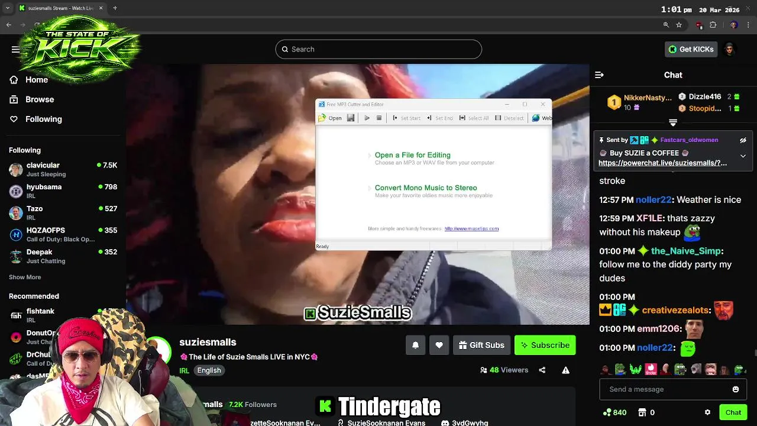The height and width of the screenshot is (426, 757).
Task: Click the Kick search box
Action: coord(378,49)
